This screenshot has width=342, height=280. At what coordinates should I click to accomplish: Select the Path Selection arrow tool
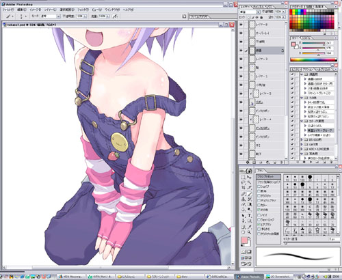244,215
